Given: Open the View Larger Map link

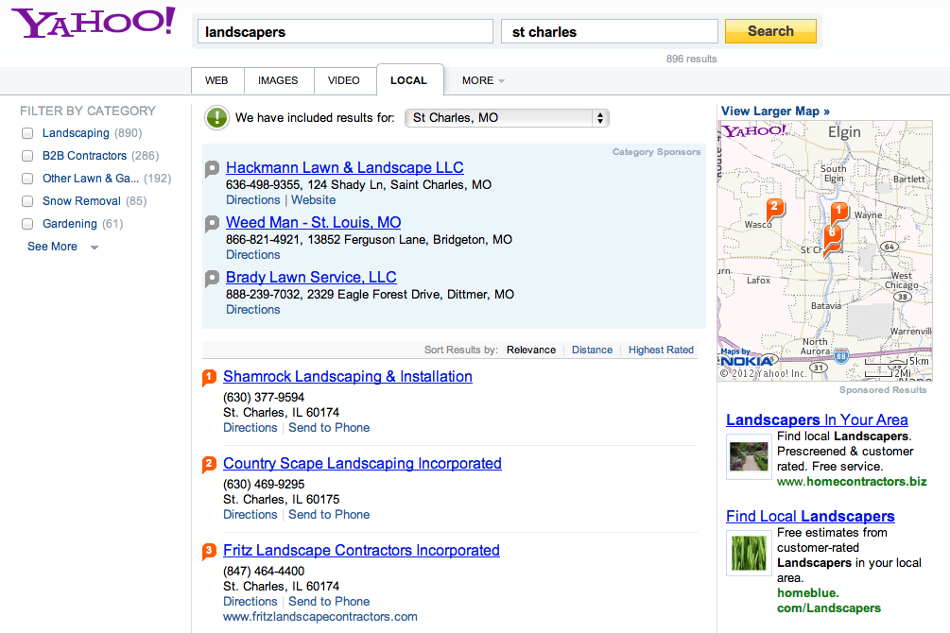Looking at the screenshot, I should tap(774, 111).
